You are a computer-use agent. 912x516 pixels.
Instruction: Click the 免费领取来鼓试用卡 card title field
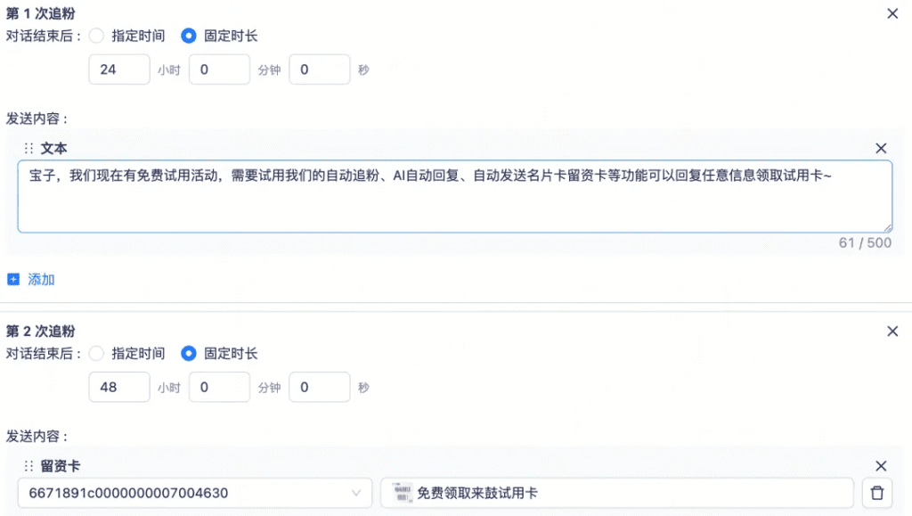pos(623,493)
